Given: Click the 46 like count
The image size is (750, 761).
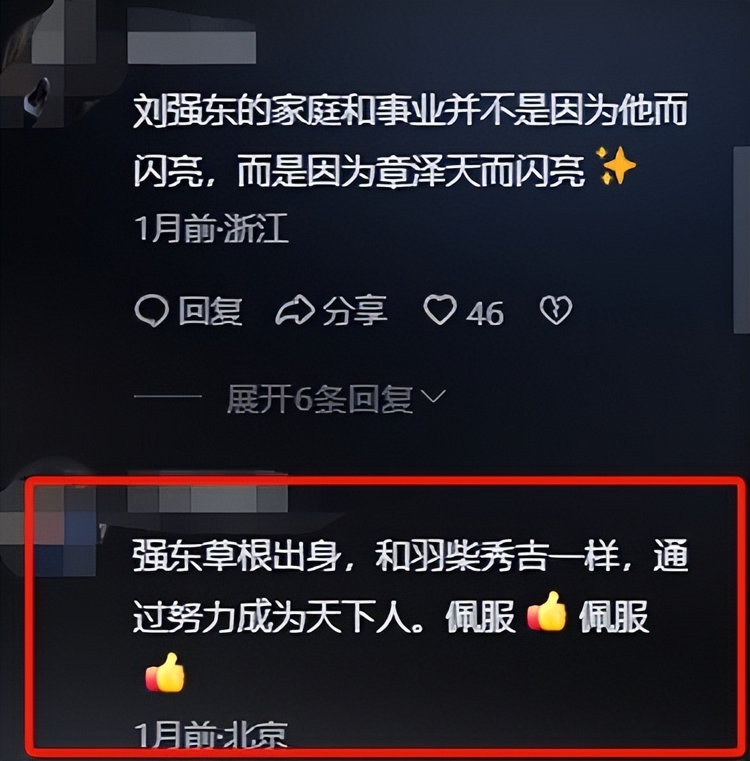Looking at the screenshot, I should (x=484, y=313).
